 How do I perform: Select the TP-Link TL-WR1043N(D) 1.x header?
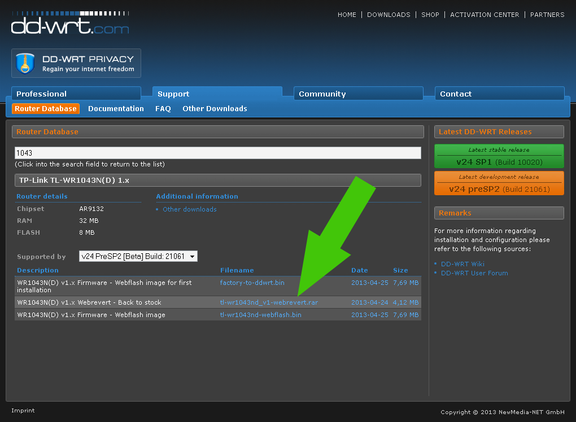[x=218, y=180]
